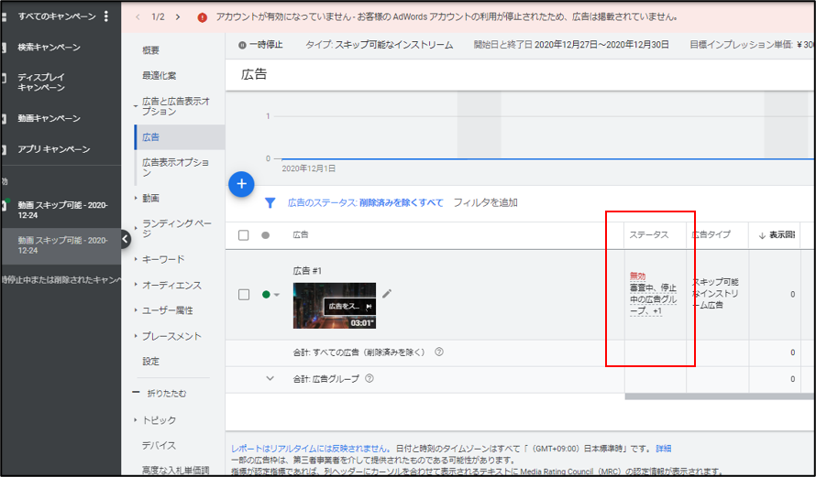
Task: Open the three-dot menu beside すべてのキャンペーン
Action: coord(106,16)
